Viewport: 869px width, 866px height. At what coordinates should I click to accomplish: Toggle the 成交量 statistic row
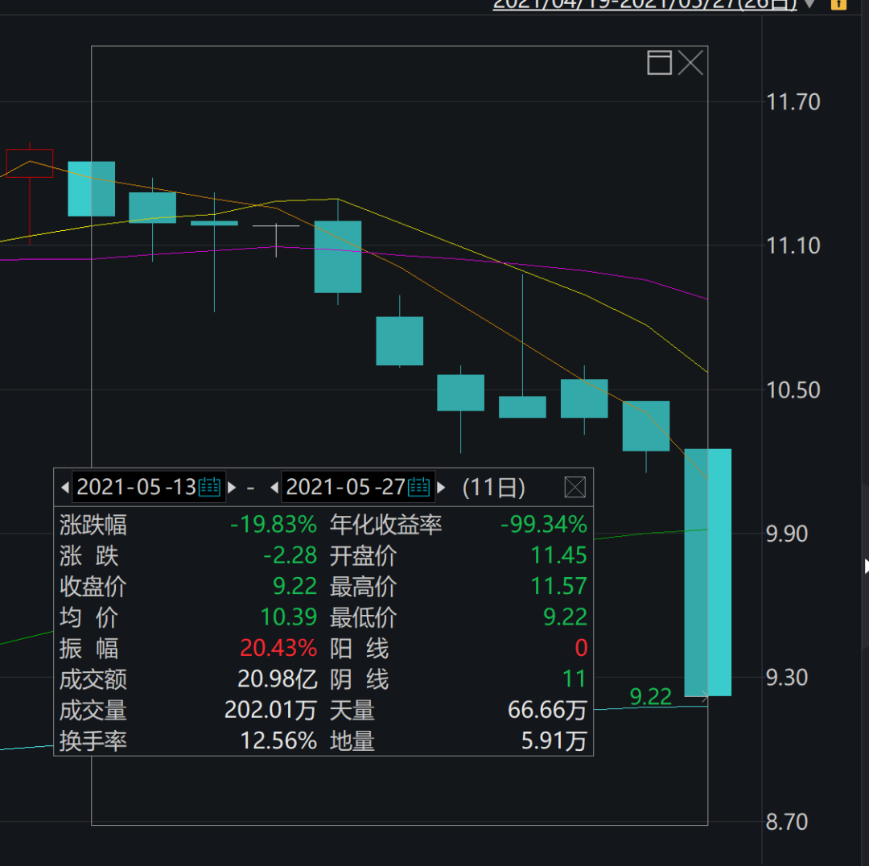pyautogui.click(x=93, y=710)
